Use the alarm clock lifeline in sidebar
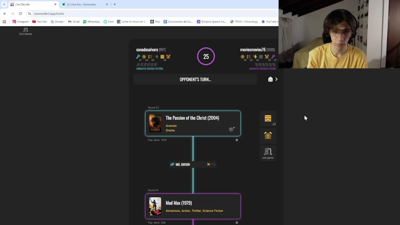Image resolution: width=400 pixels, height=225 pixels. point(268,135)
